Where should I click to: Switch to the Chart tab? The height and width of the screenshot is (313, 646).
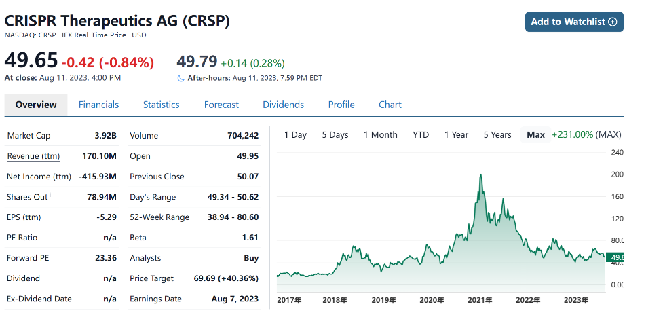pos(390,105)
